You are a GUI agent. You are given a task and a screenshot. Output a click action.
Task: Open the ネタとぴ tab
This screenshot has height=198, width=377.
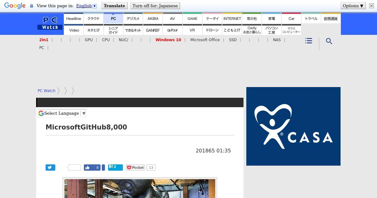click(93, 30)
